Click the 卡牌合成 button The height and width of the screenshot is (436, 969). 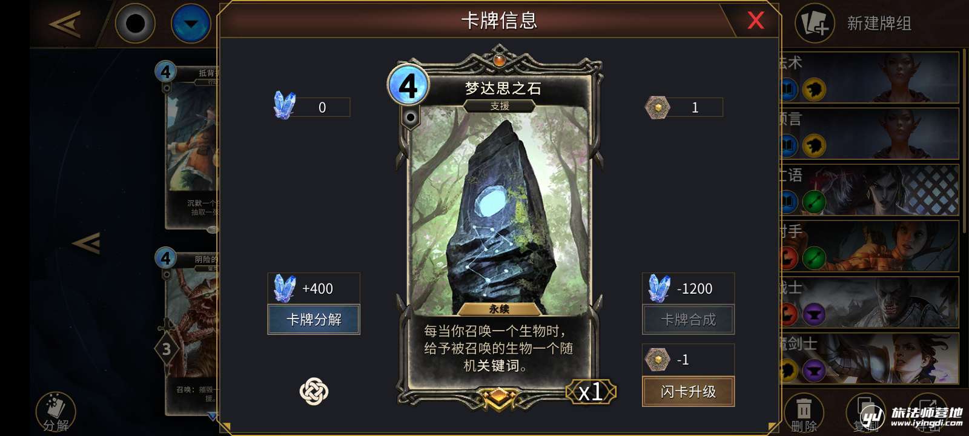688,319
